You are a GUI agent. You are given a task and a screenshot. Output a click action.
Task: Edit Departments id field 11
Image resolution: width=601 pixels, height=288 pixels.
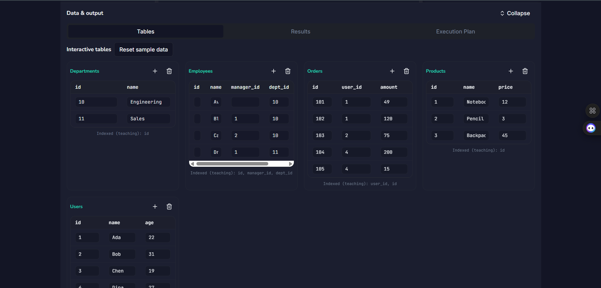96,119
